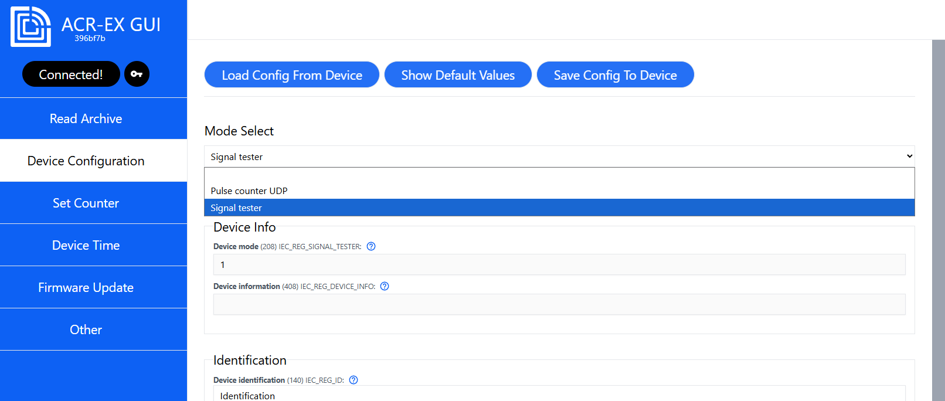Open help for Device mode register
This screenshot has height=401, width=945.
[371, 246]
